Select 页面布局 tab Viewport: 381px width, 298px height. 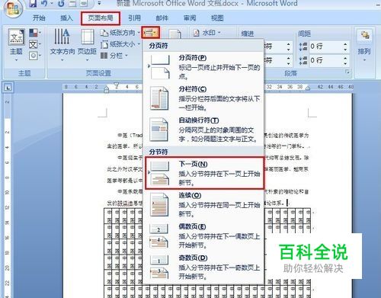[x=101, y=18]
